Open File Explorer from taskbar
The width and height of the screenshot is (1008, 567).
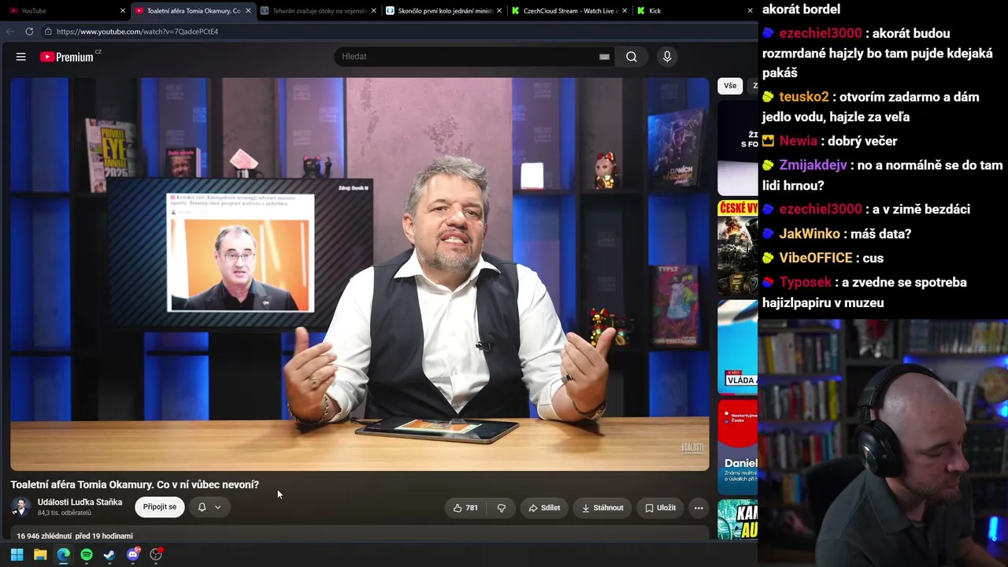pos(40,554)
